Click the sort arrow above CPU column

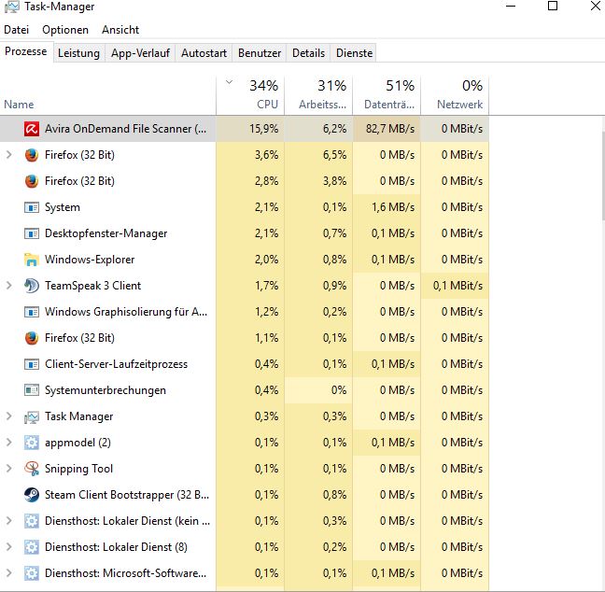coord(229,82)
